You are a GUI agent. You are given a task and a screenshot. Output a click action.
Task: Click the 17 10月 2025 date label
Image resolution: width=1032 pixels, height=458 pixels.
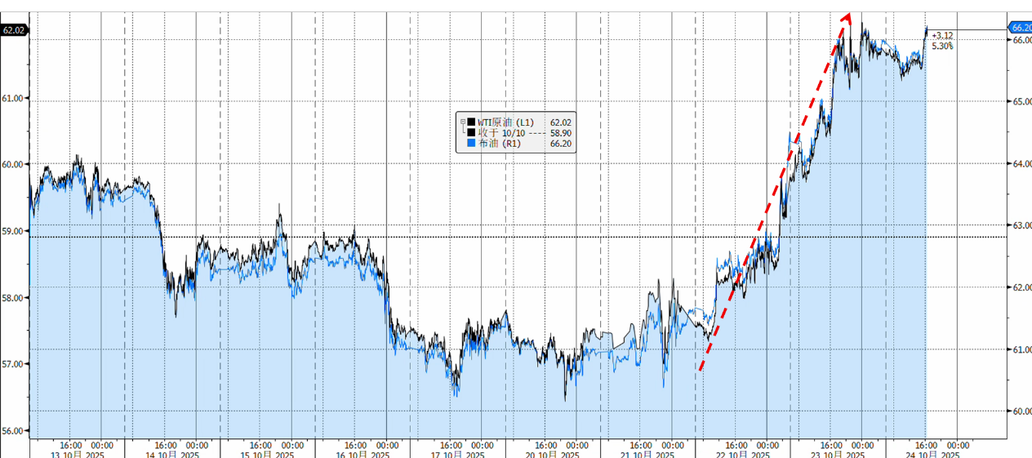458,454
